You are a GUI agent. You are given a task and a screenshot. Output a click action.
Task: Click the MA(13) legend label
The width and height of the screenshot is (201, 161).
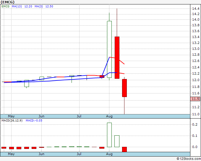17,6
